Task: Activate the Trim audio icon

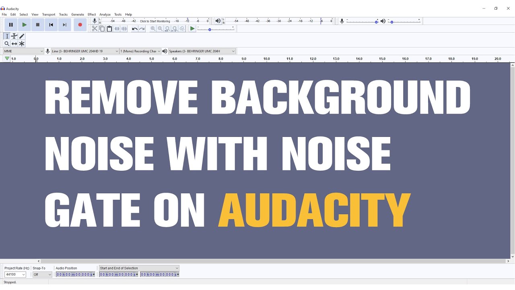Action: 116,29
